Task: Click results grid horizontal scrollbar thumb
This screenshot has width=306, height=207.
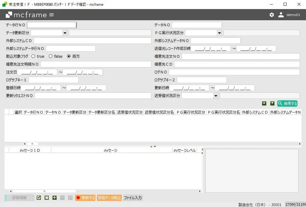Action: point(32,144)
